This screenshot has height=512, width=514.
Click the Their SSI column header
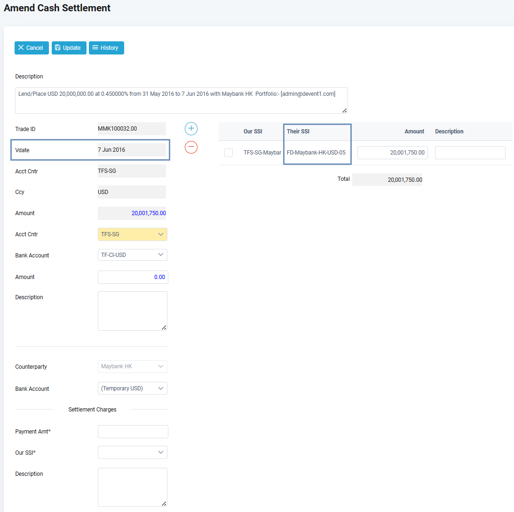pyautogui.click(x=298, y=131)
